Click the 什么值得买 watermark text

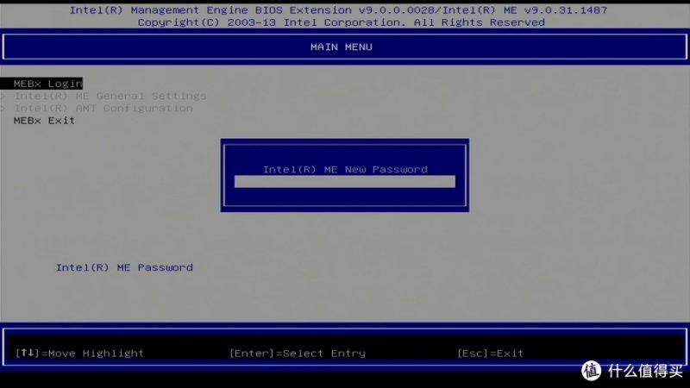pos(645,371)
